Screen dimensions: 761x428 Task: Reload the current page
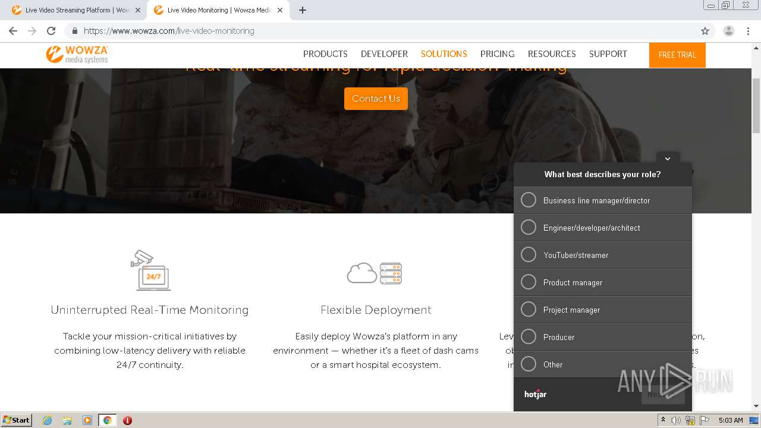click(x=51, y=31)
